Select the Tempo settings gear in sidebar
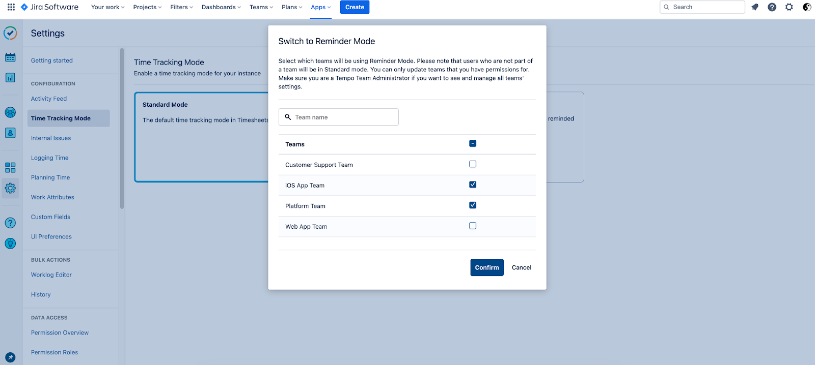The width and height of the screenshot is (815, 365). click(x=10, y=188)
